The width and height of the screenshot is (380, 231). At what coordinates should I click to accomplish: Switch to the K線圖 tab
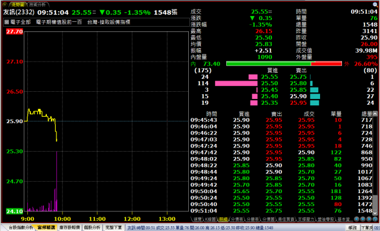click(210, 219)
